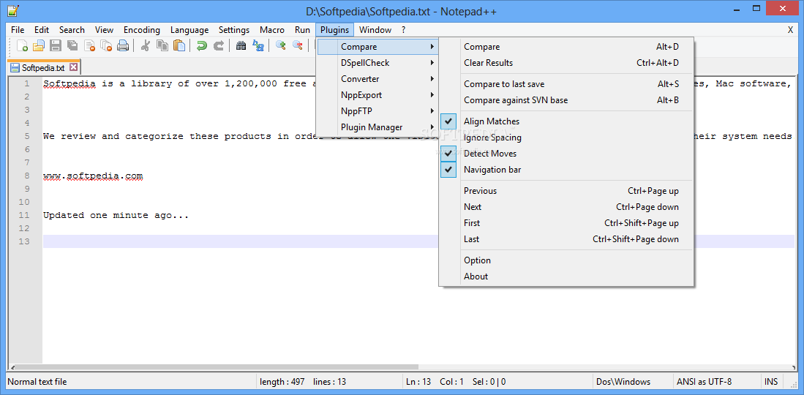Click the Open file folder icon
Screen dimensions: 804x395
pos(39,45)
